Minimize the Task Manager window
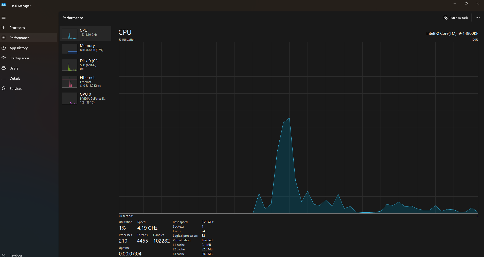484x257 pixels. [x=455, y=4]
